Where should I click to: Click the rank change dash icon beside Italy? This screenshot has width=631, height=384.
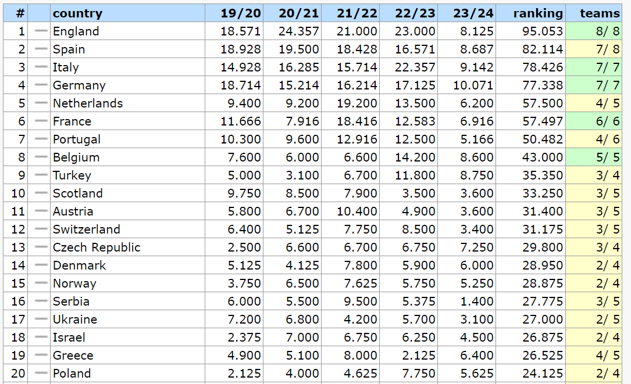tap(40, 67)
